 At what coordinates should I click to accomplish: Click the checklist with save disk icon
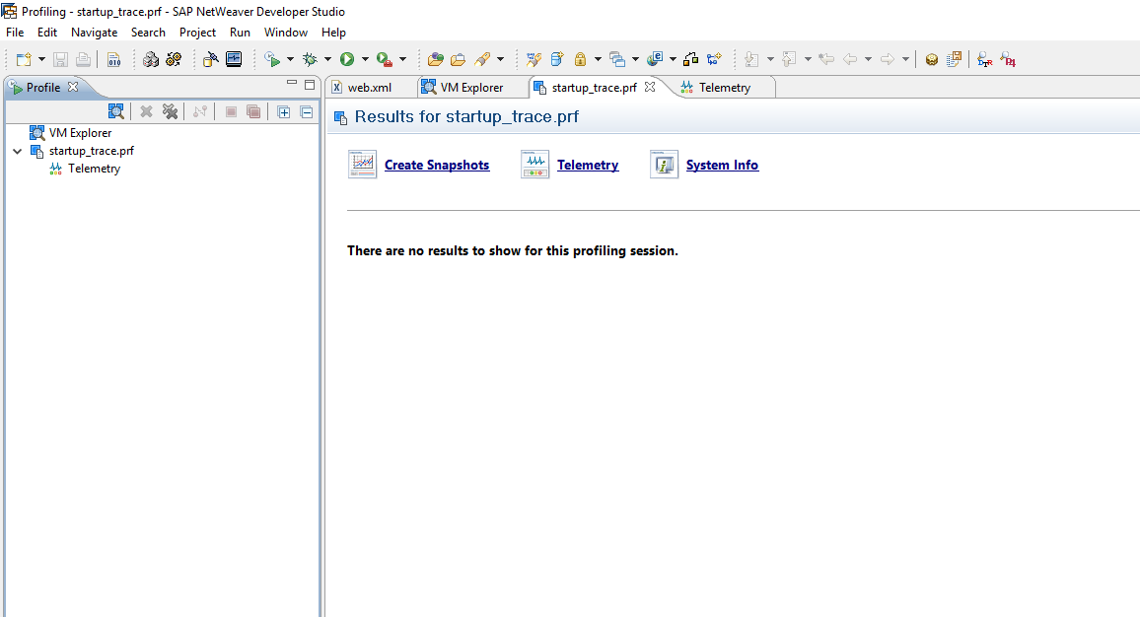point(955,59)
